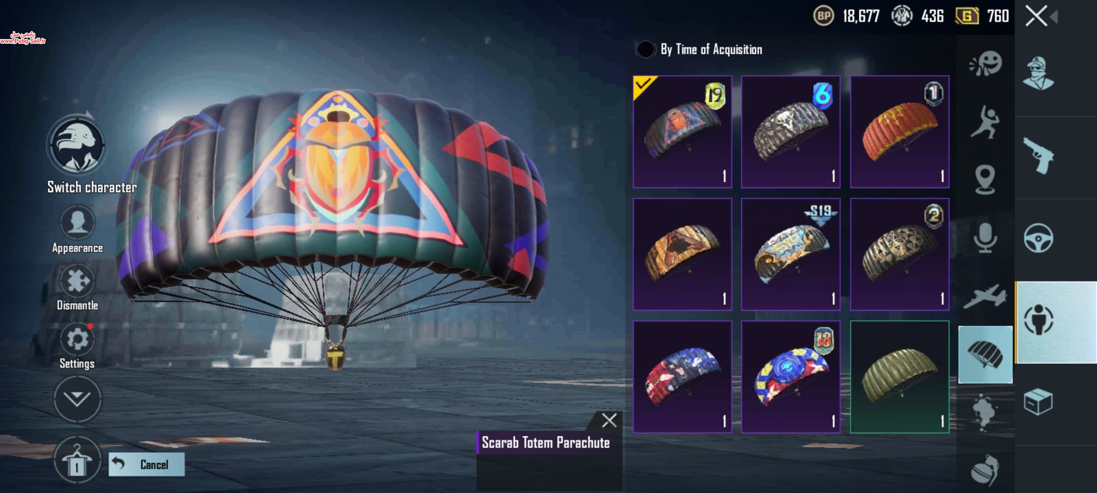Expand the left menu down arrow
This screenshot has height=493, width=1097.
(77, 399)
